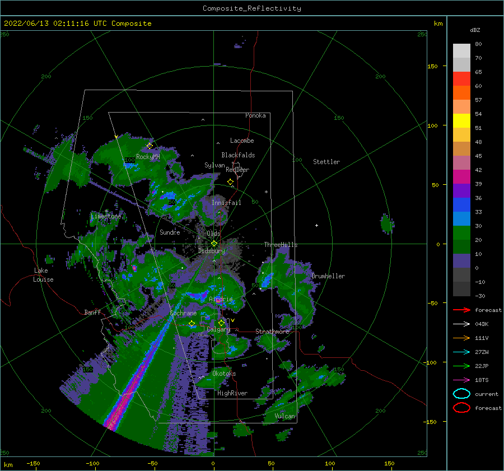Click the Vulcan city label

(285, 416)
